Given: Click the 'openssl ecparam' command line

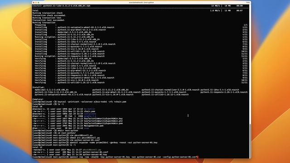Looking at the screenshot, I should pyautogui.click(x=95, y=143).
